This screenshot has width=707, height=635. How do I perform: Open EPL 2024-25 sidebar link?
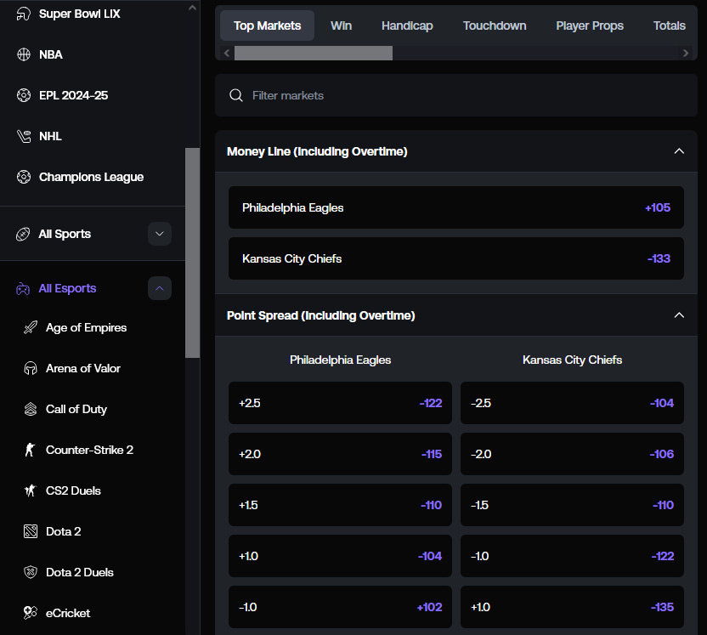coord(73,95)
